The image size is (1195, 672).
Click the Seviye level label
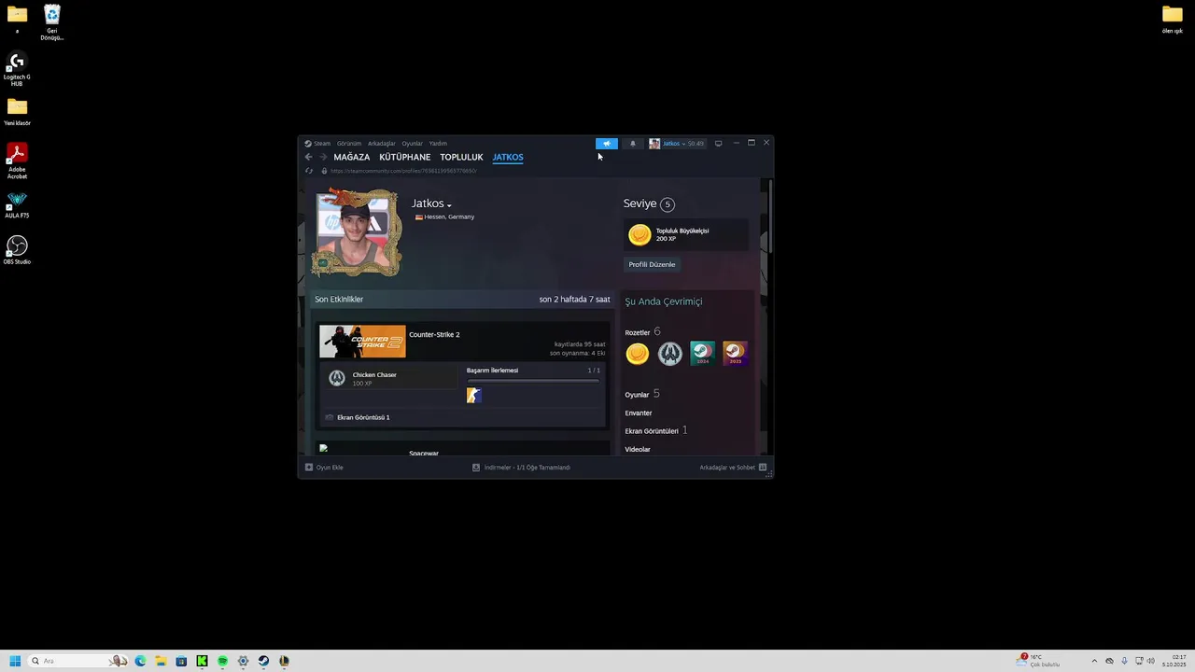640,203
